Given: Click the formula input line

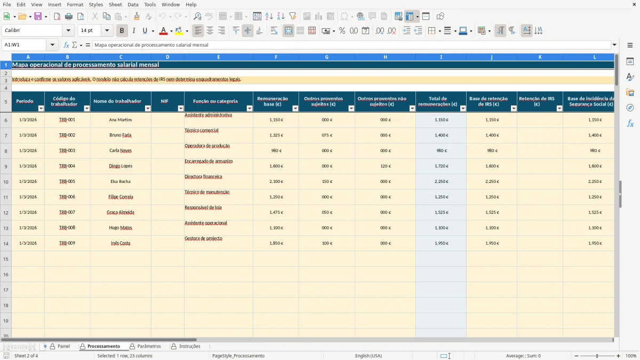Looking at the screenshot, I should (351, 45).
